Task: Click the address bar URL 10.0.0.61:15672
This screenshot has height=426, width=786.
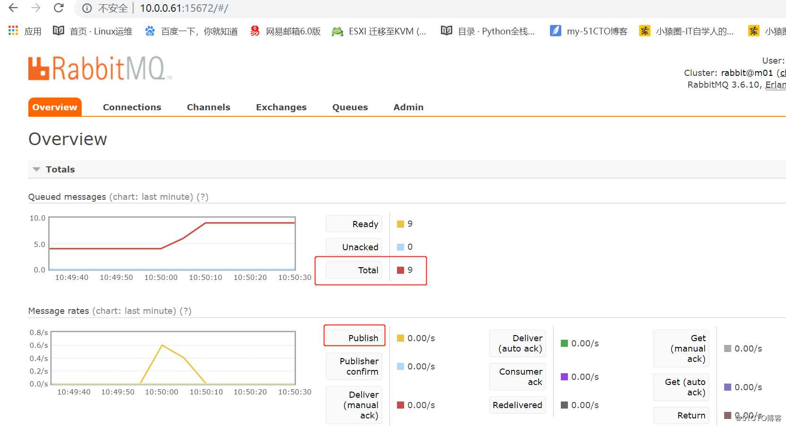Action: pyautogui.click(x=184, y=8)
